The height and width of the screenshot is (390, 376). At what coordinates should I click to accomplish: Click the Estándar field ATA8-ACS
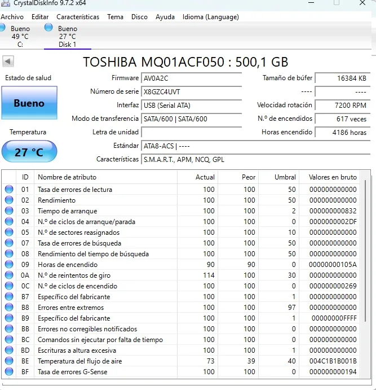point(256,146)
